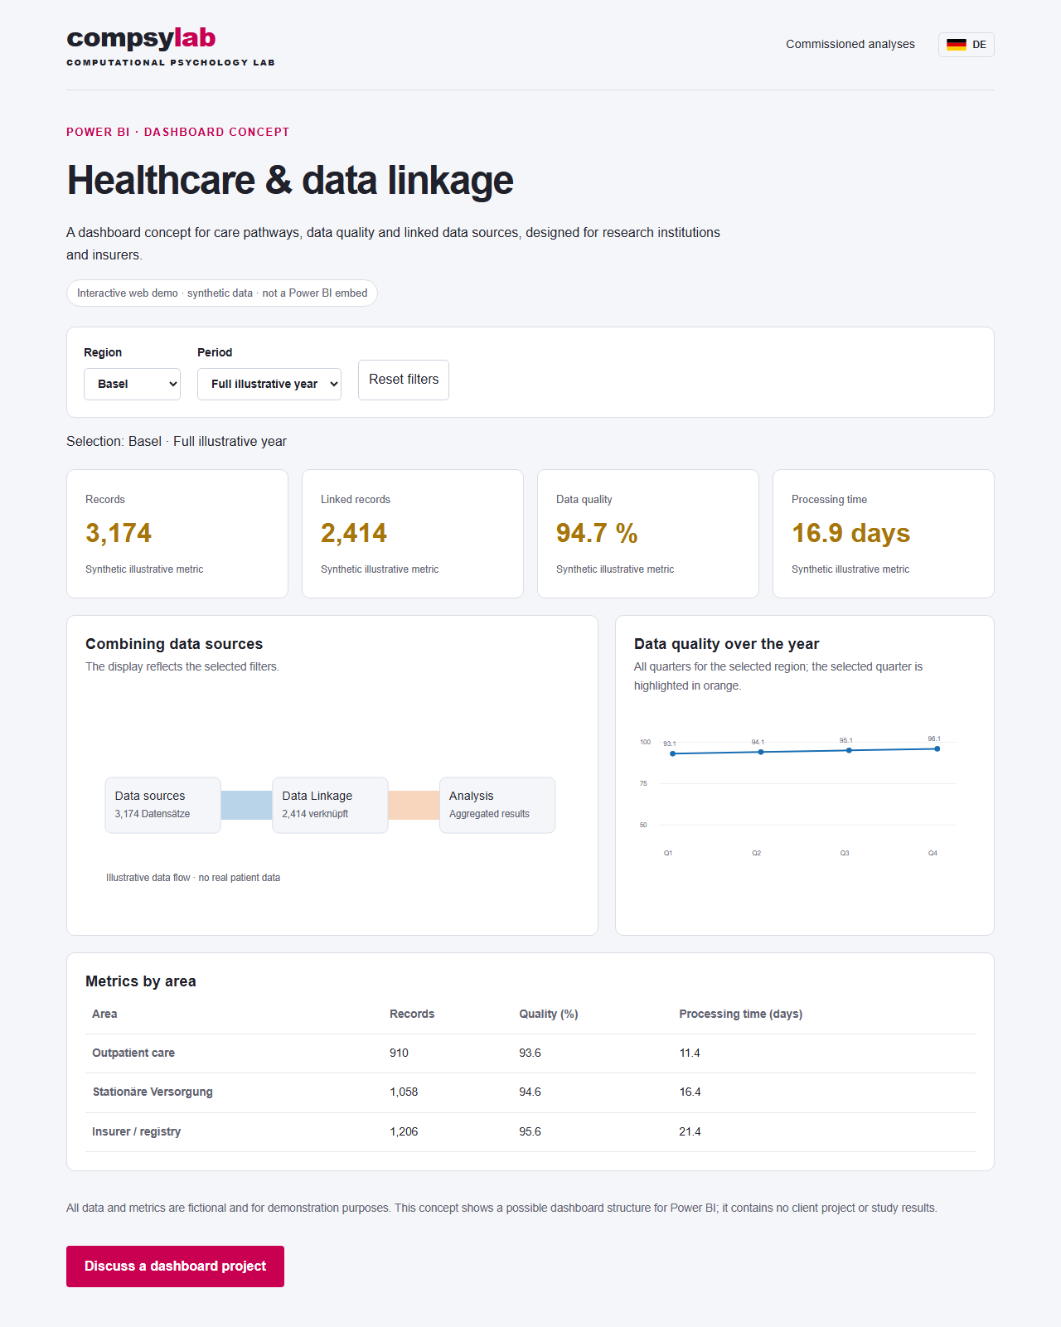Click the Processing time (days) column header

coord(741,1014)
